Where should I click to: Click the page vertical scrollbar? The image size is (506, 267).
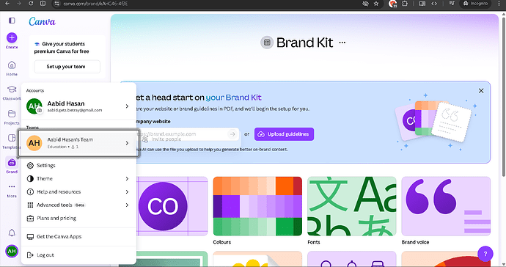504,97
